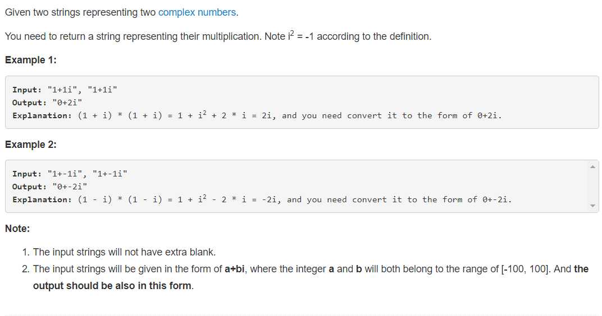Click the Example 2 box scroll-up arrow
The height and width of the screenshot is (316, 602).
pyautogui.click(x=592, y=166)
